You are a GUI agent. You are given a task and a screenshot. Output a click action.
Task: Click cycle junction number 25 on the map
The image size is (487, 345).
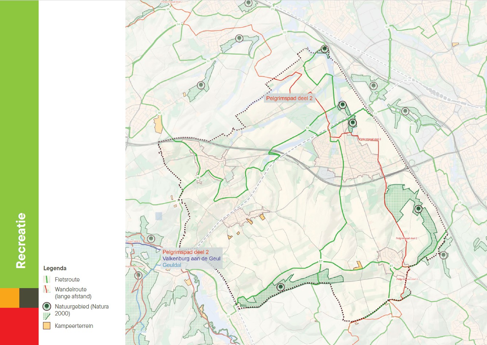pyautogui.click(x=272, y=9)
